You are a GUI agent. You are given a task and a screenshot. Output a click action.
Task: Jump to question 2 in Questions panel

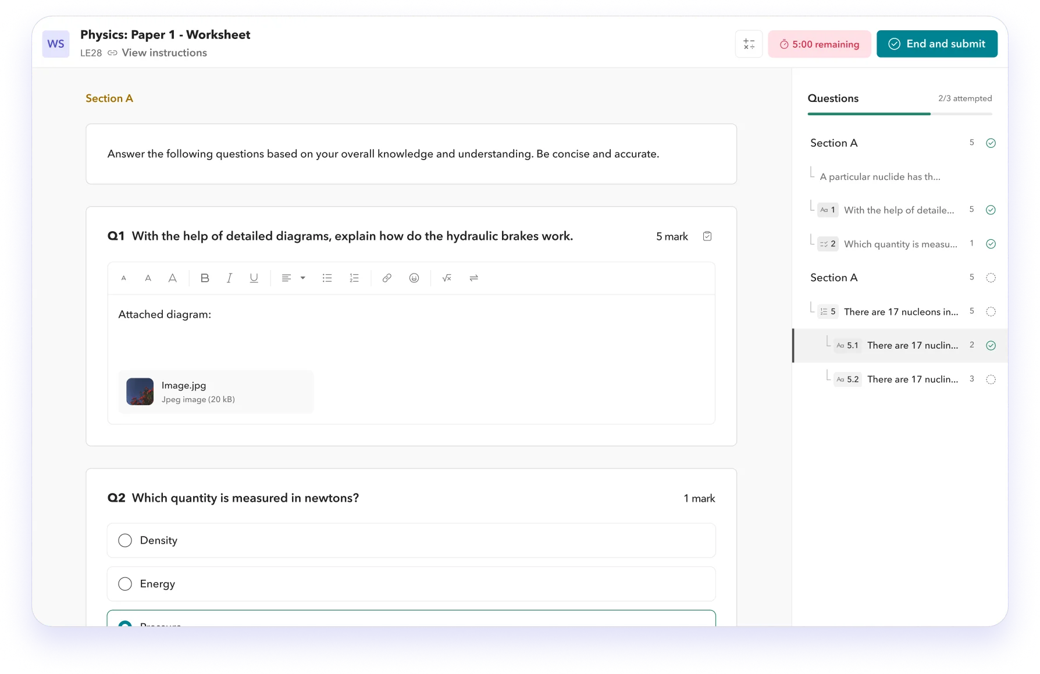[x=899, y=244]
